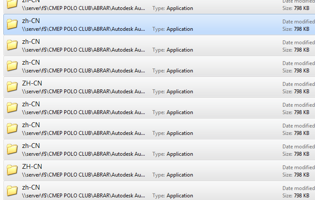
Task: Select the zh-CN entry directly below the first ZH-CN
Action: pyautogui.click(x=31, y=104)
